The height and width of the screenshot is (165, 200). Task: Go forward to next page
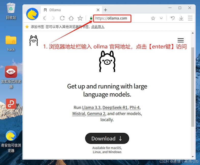point(53,18)
